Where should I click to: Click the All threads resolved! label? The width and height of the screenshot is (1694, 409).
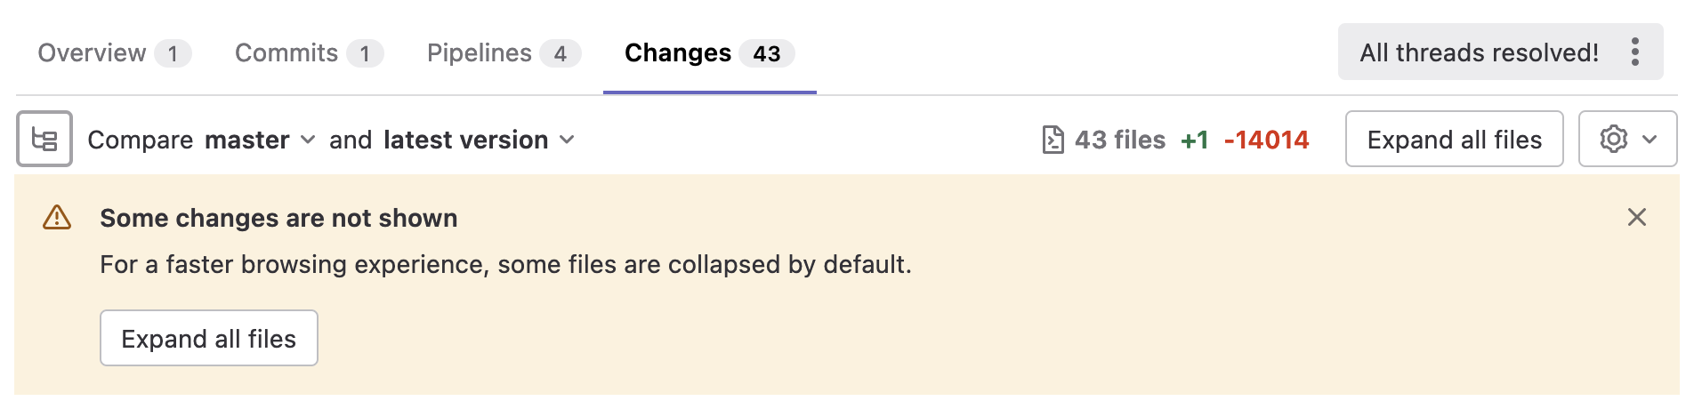tap(1479, 52)
